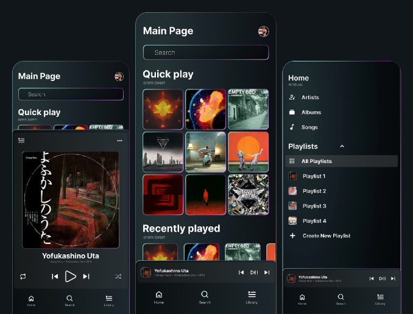Go to Search tab in right screen
The height and width of the screenshot is (314, 413).
[x=341, y=299]
